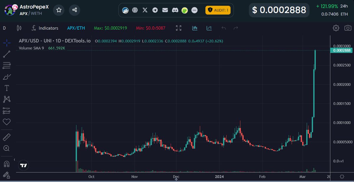Click the Oct label on time axis
Viewport: 354px width, 182px height.
point(91,177)
